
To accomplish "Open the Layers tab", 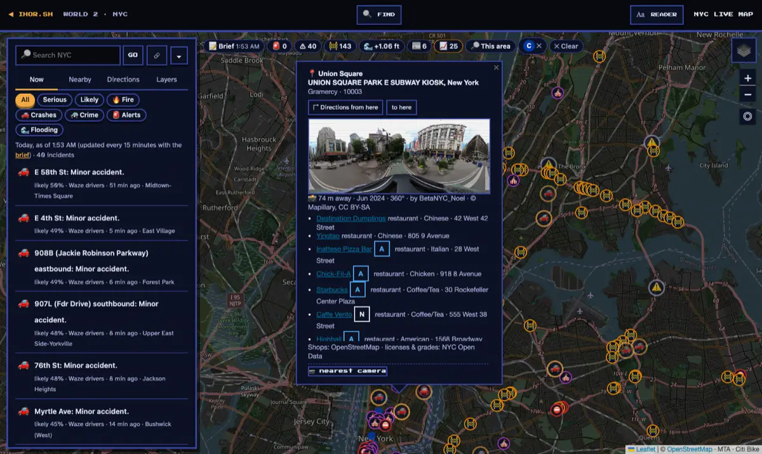I will 166,80.
